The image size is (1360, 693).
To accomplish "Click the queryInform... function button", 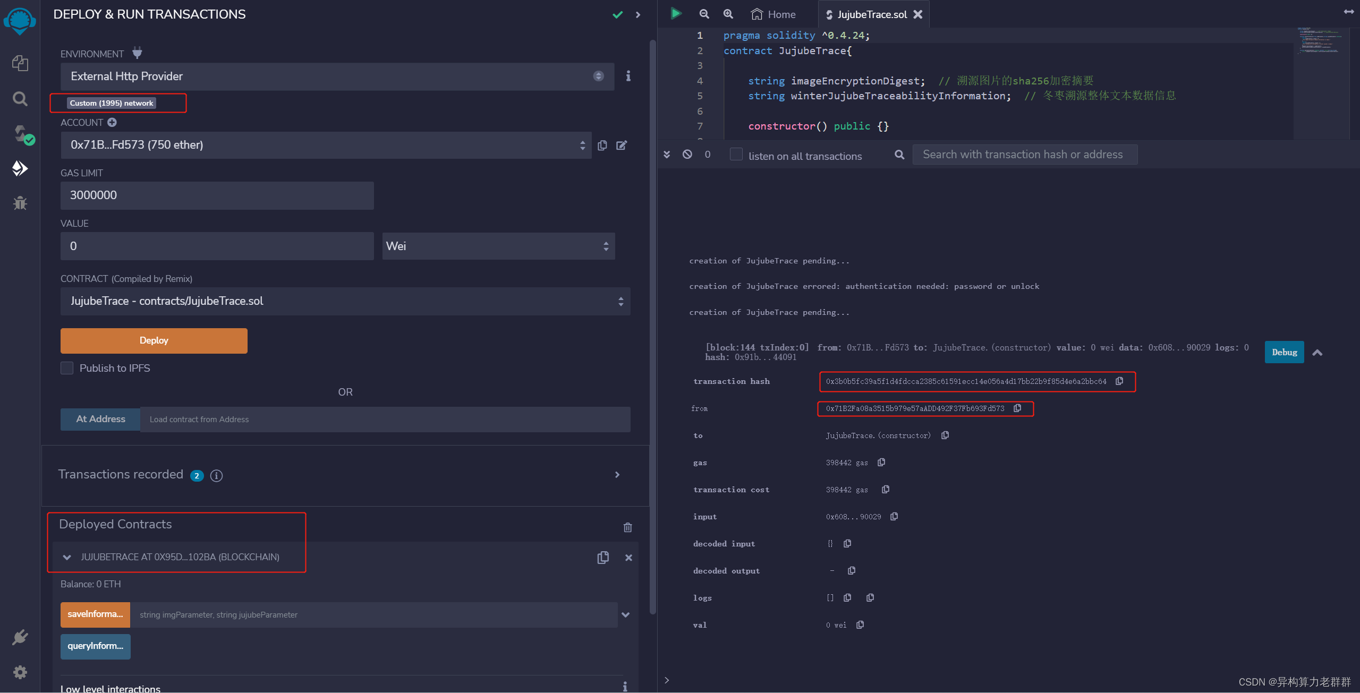I will tap(95, 646).
